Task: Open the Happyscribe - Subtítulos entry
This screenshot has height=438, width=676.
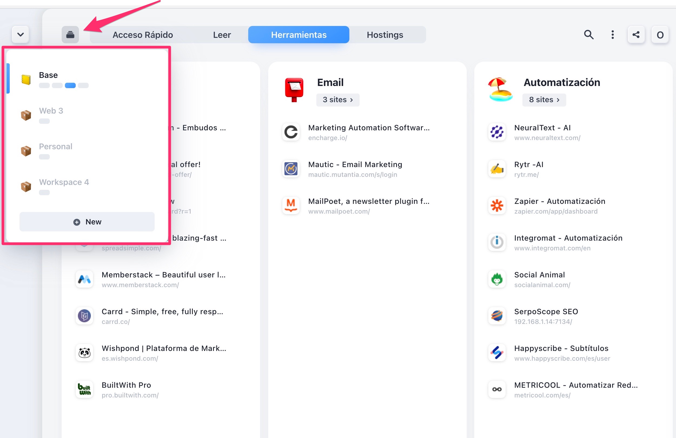Action: pyautogui.click(x=561, y=348)
